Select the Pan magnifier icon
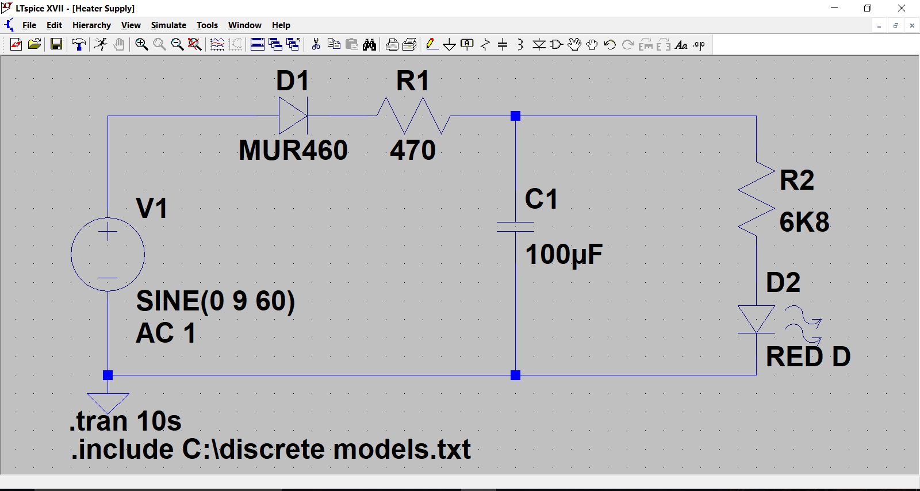 point(159,44)
